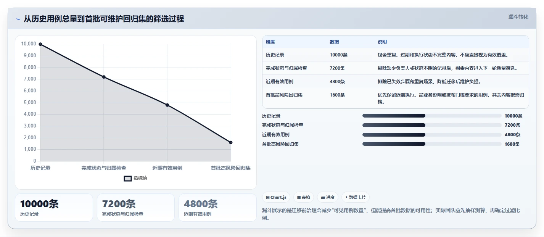Click the x-axis label 首批高风险回归集

click(x=231, y=168)
